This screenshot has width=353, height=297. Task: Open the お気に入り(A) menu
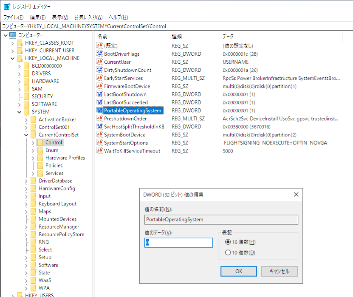(88, 17)
